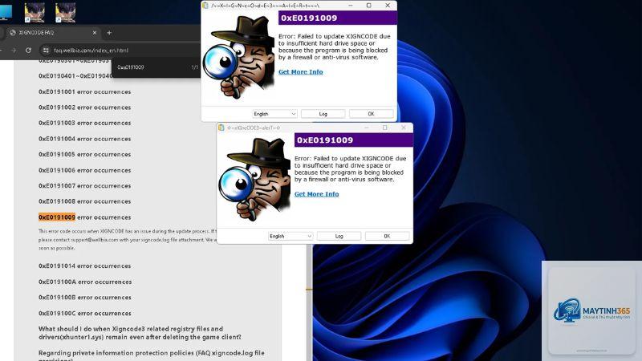Open the 0xE0191006 error occurrences entry
The image size is (642, 361).
click(x=85, y=170)
